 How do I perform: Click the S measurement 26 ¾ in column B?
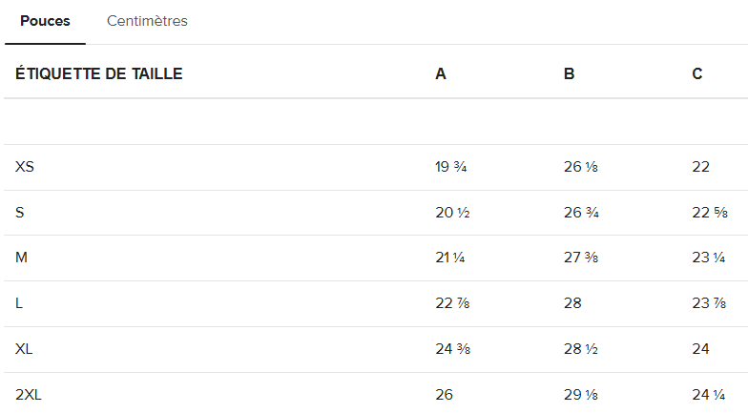[x=581, y=212]
